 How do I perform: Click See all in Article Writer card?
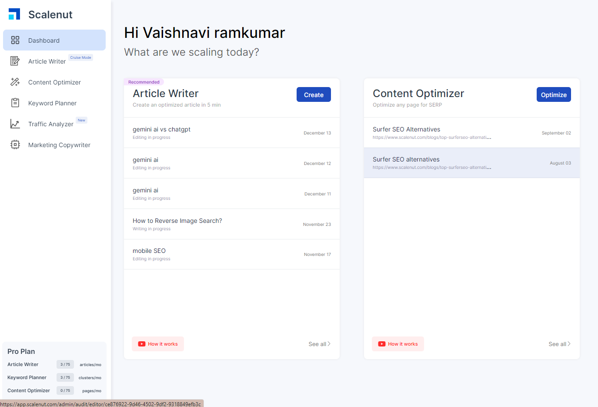320,344
